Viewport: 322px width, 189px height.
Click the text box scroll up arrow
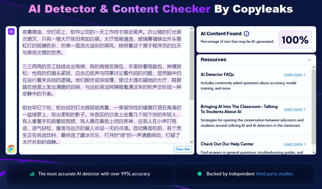pos(192,28)
